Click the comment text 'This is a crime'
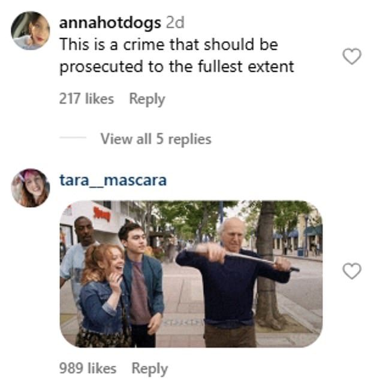The height and width of the screenshot is (388, 380). click(113, 44)
